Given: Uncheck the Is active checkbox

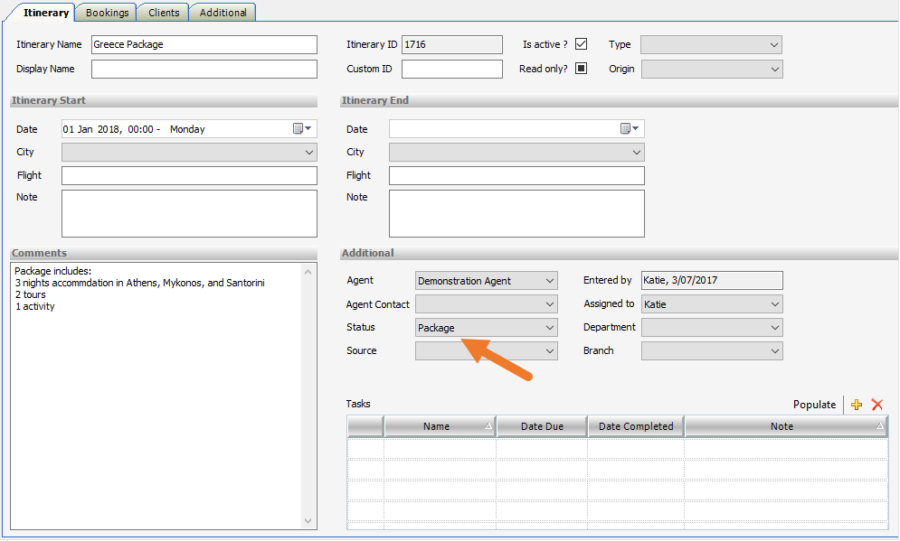Looking at the screenshot, I should pos(582,44).
